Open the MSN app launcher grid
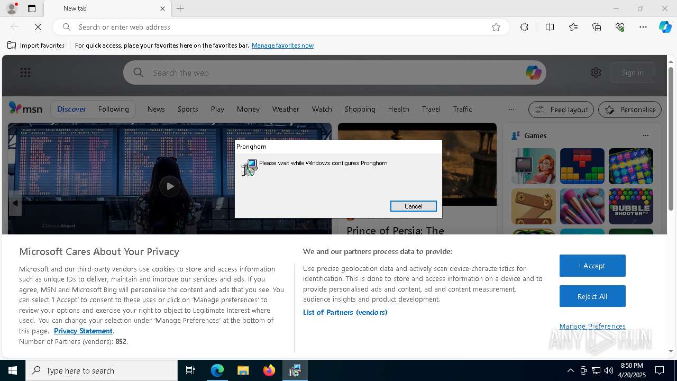The image size is (677, 381). pos(25,72)
